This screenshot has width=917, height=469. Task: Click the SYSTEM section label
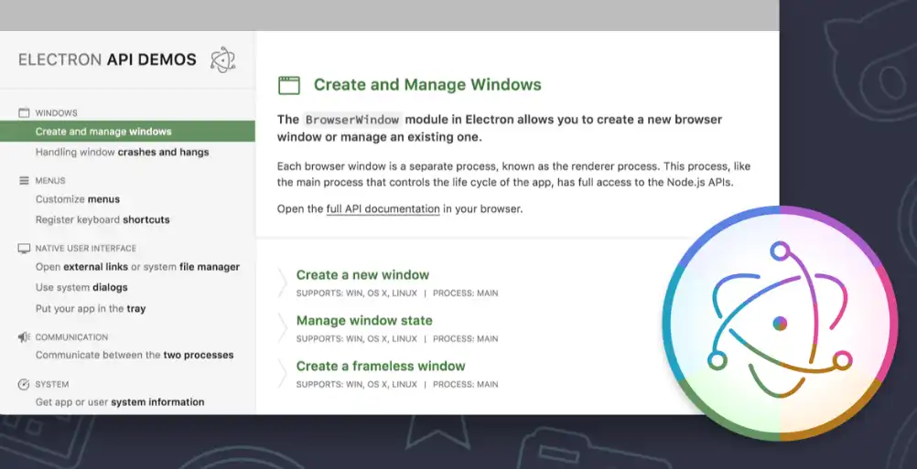[52, 384]
